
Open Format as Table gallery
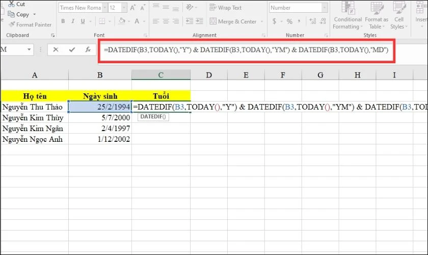click(377, 15)
